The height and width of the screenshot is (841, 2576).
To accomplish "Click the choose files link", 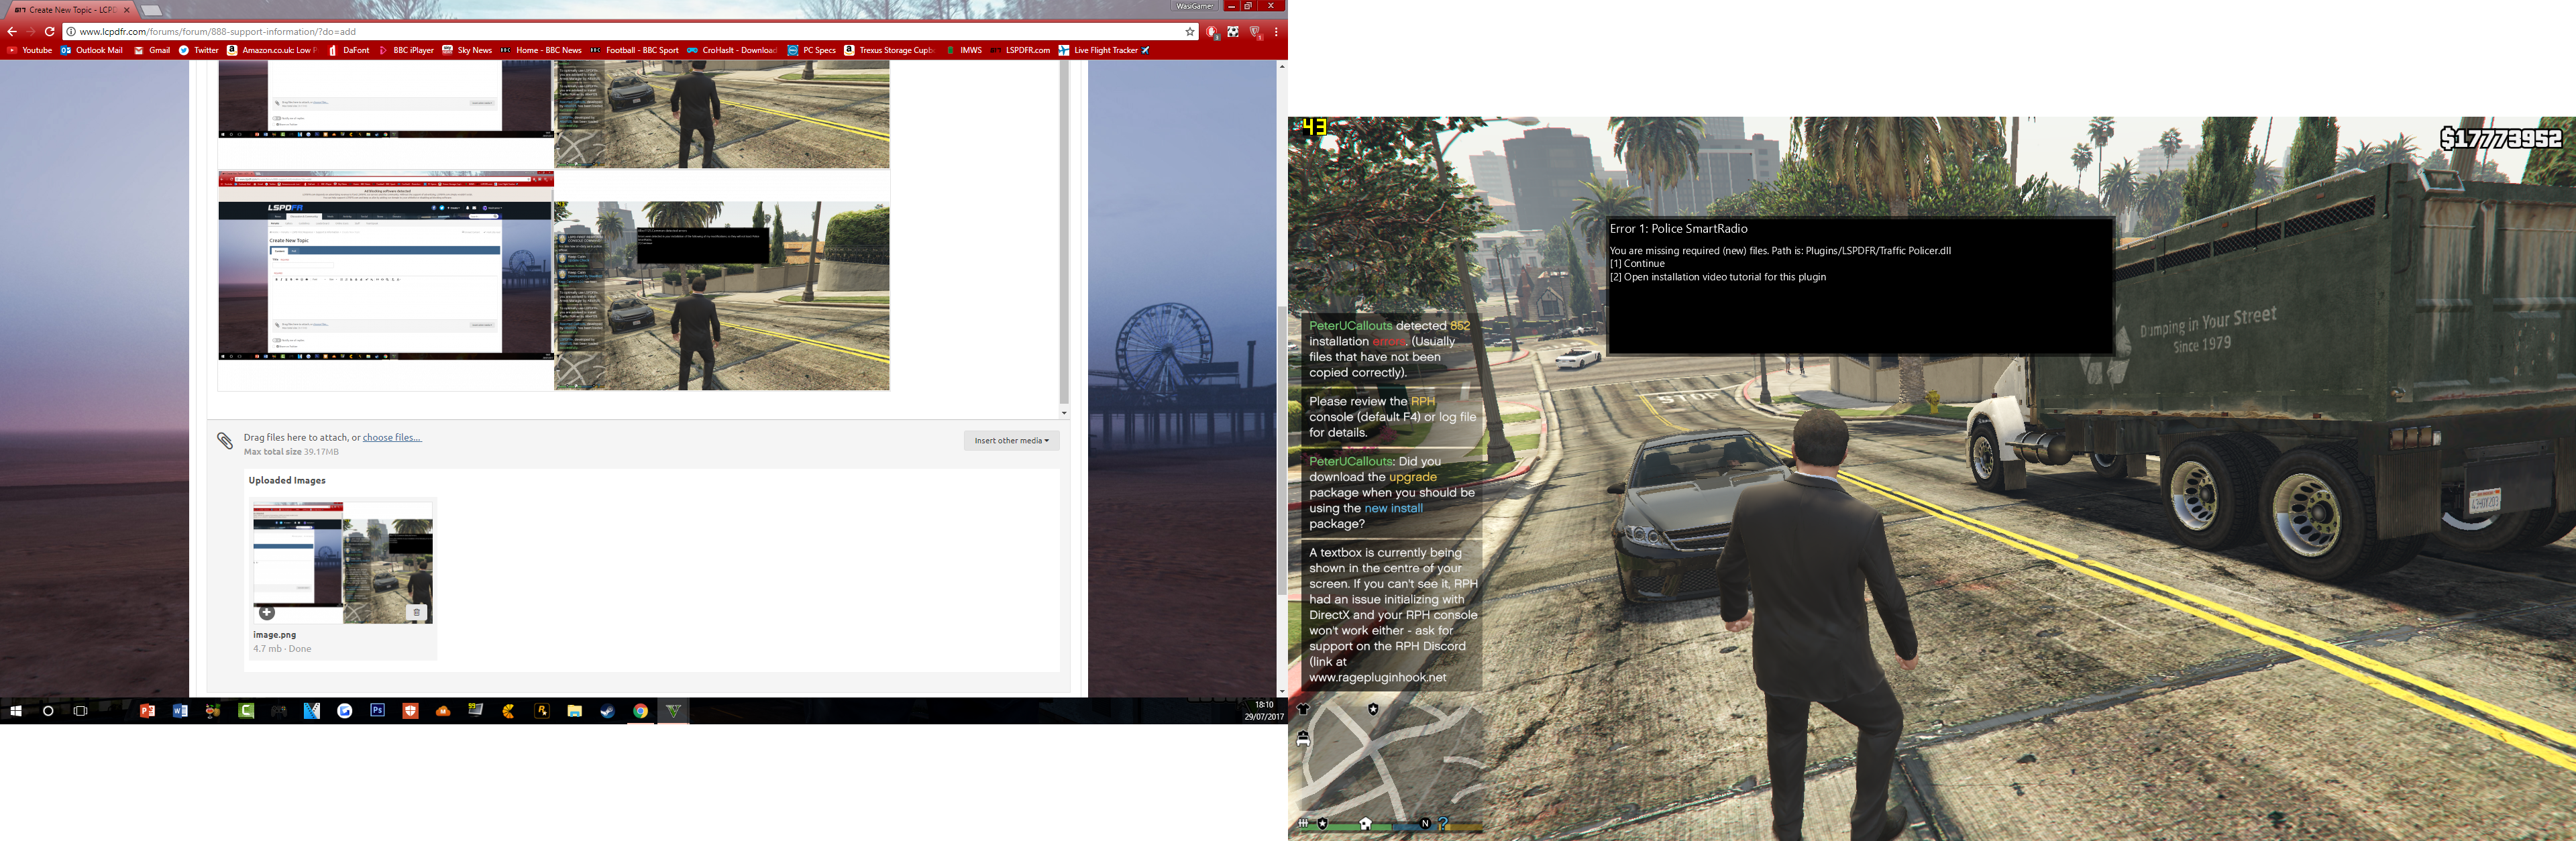I will point(392,437).
